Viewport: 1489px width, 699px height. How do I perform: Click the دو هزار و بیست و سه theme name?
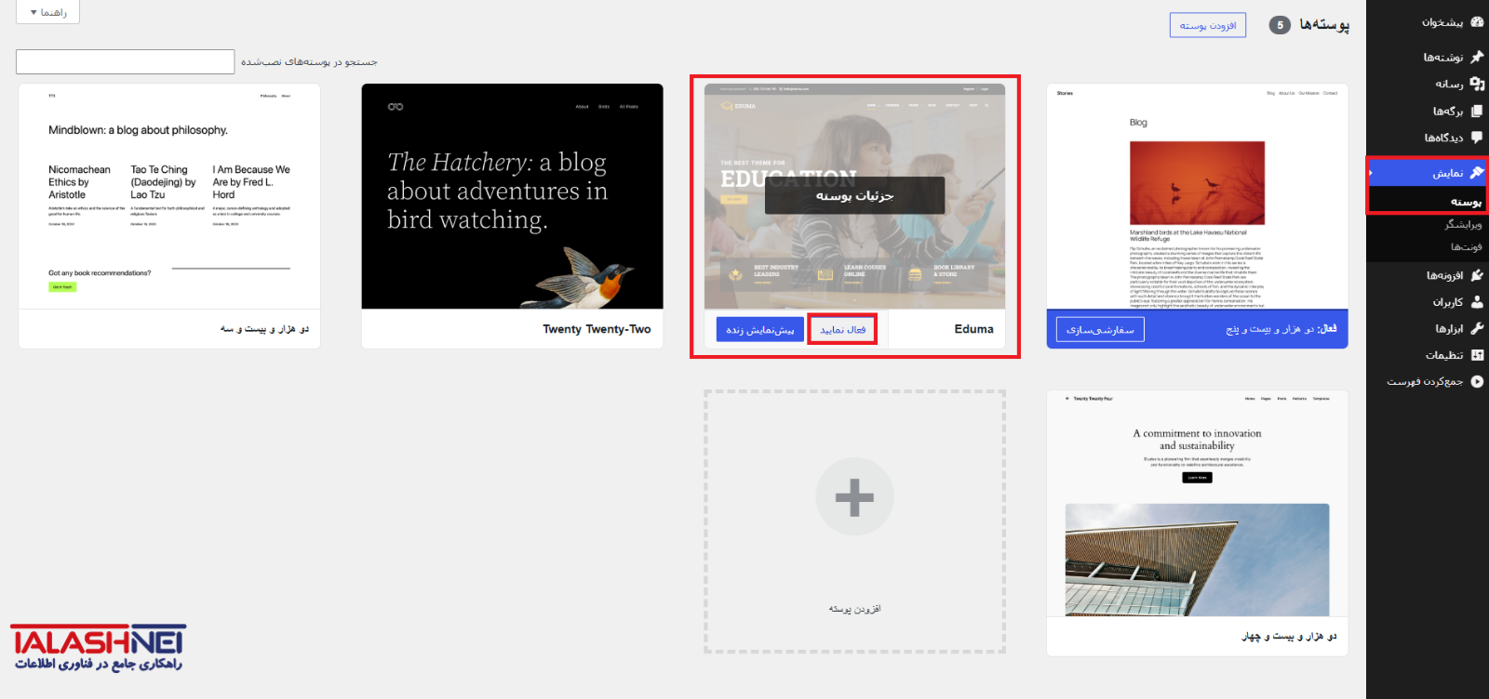pos(264,329)
